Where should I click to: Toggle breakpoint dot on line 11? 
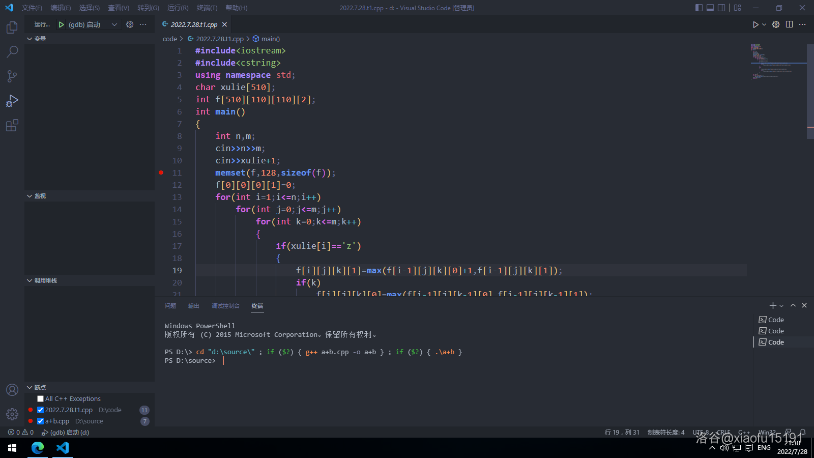click(161, 173)
